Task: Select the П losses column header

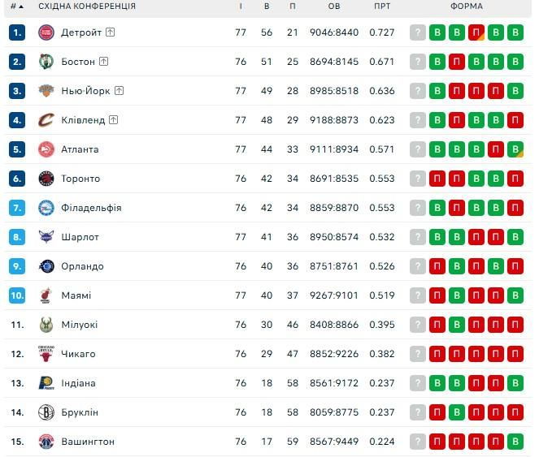Action: [x=293, y=6]
